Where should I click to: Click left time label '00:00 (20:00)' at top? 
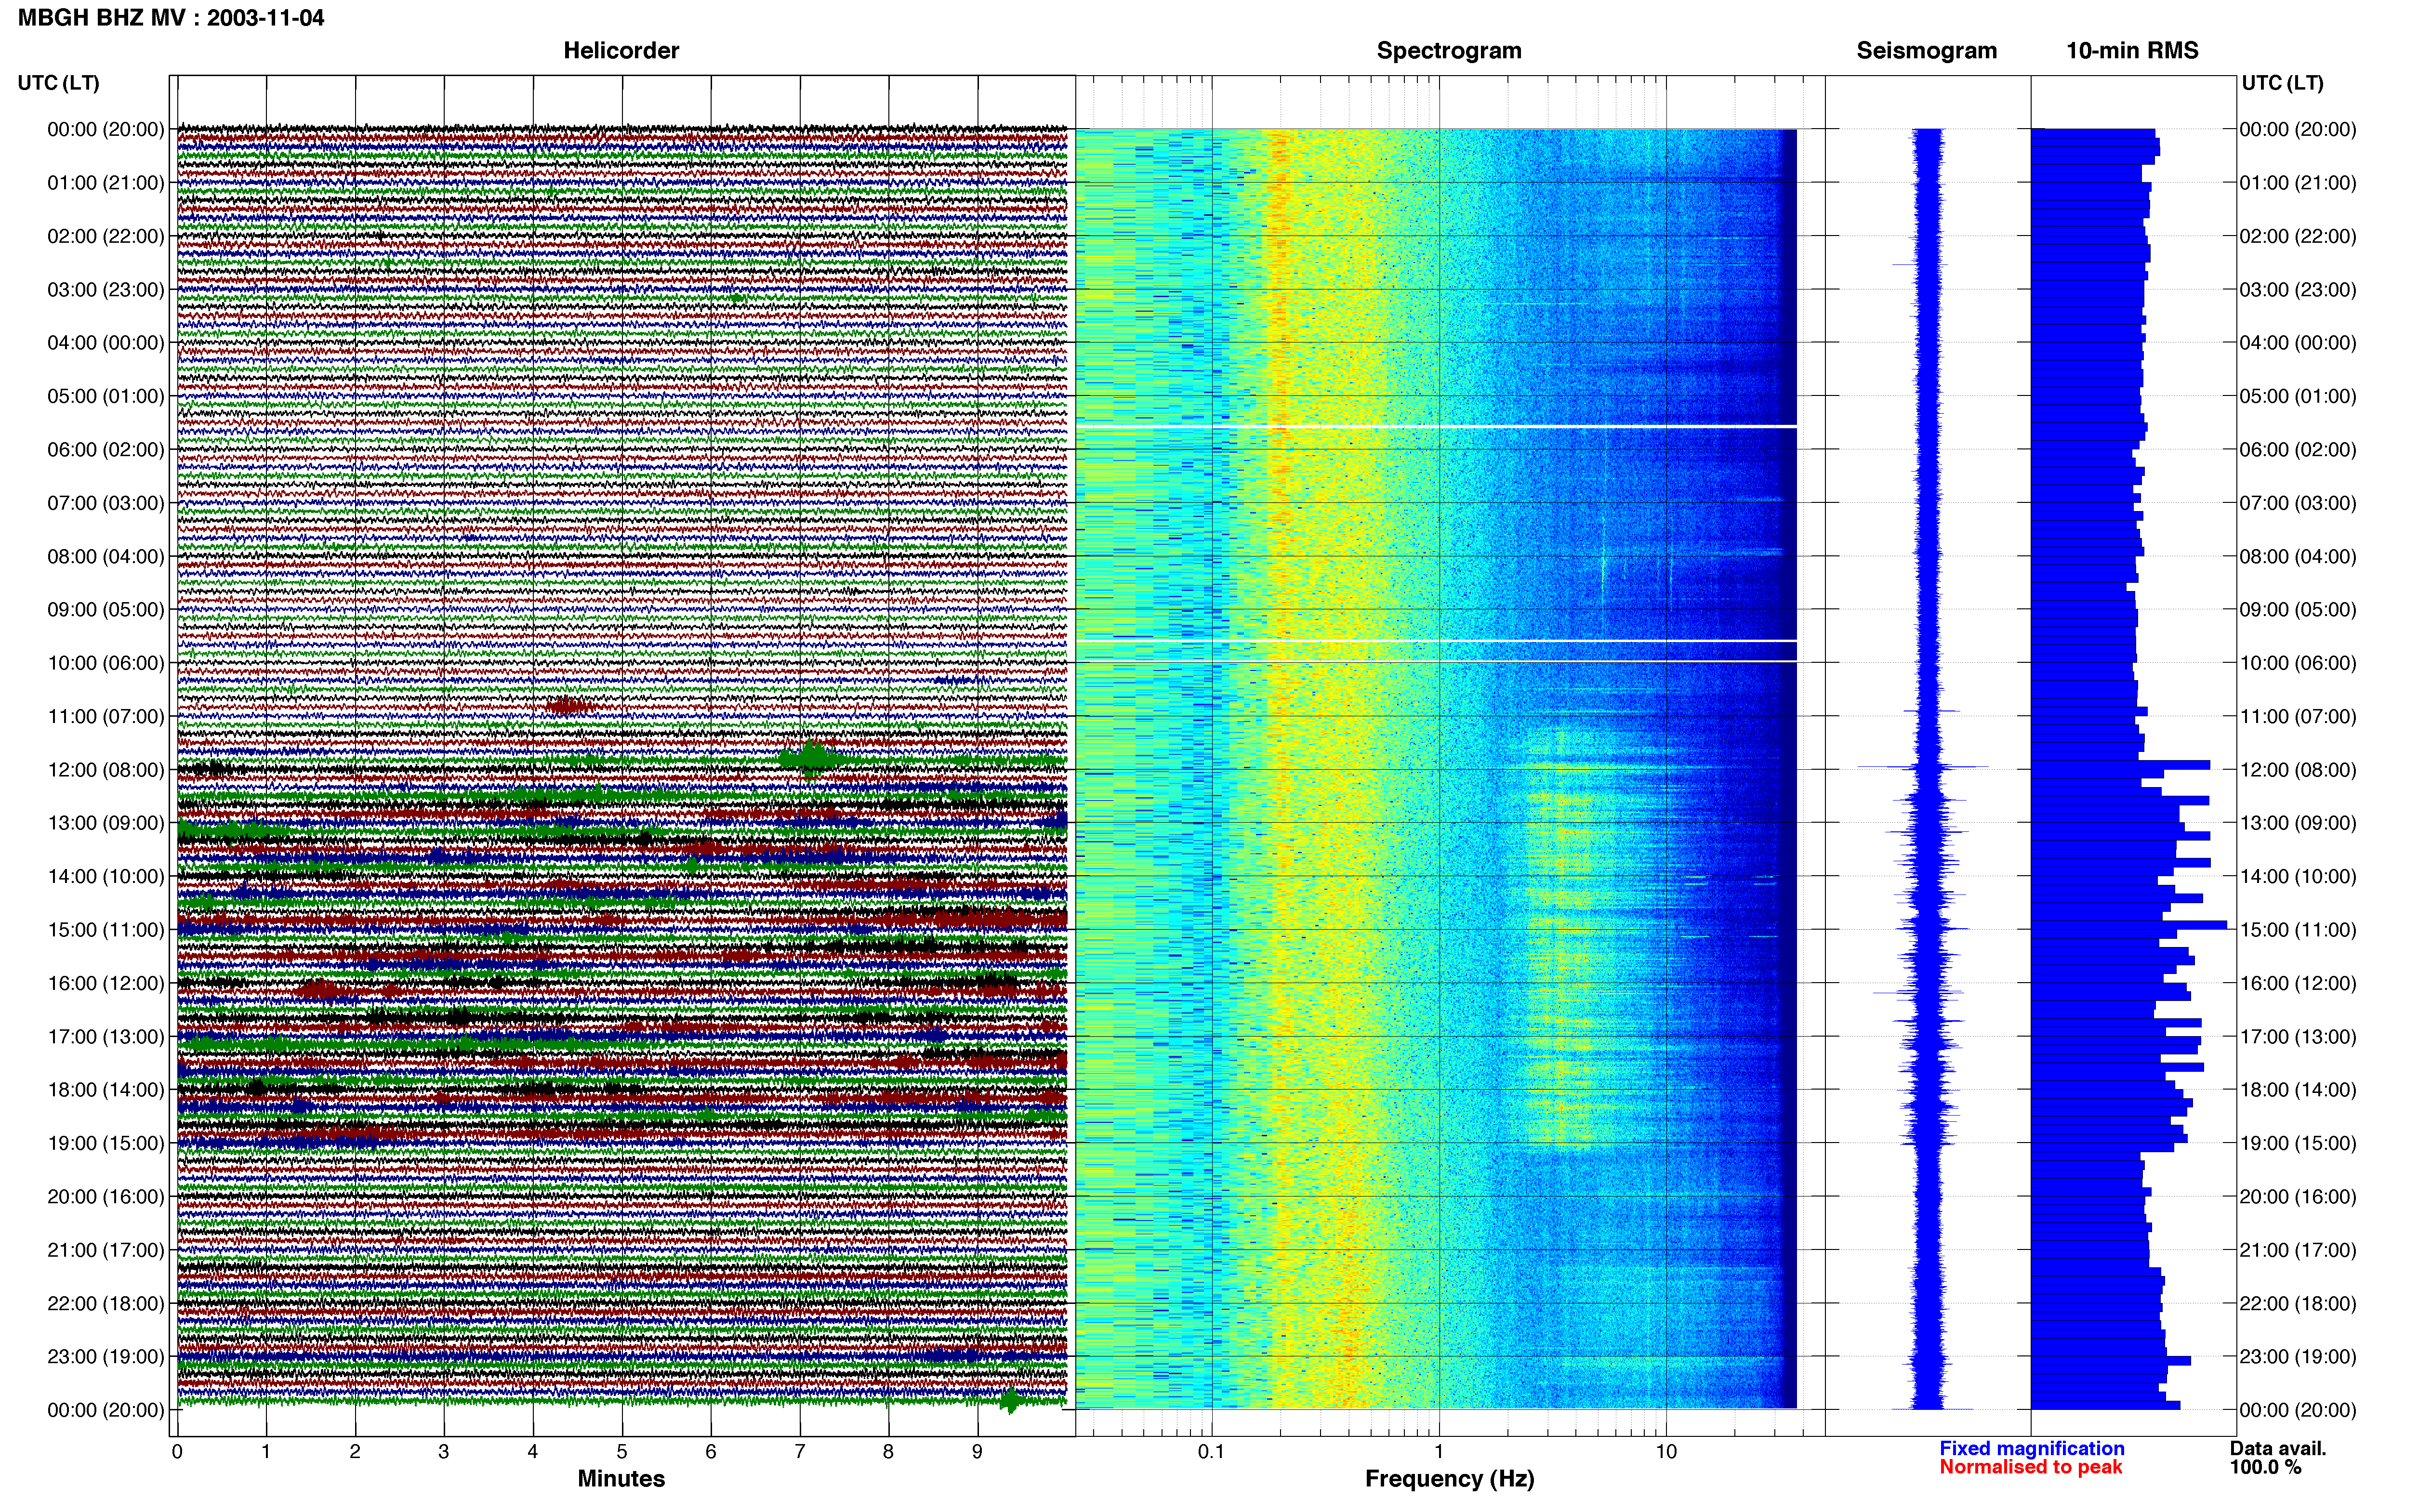[x=106, y=129]
